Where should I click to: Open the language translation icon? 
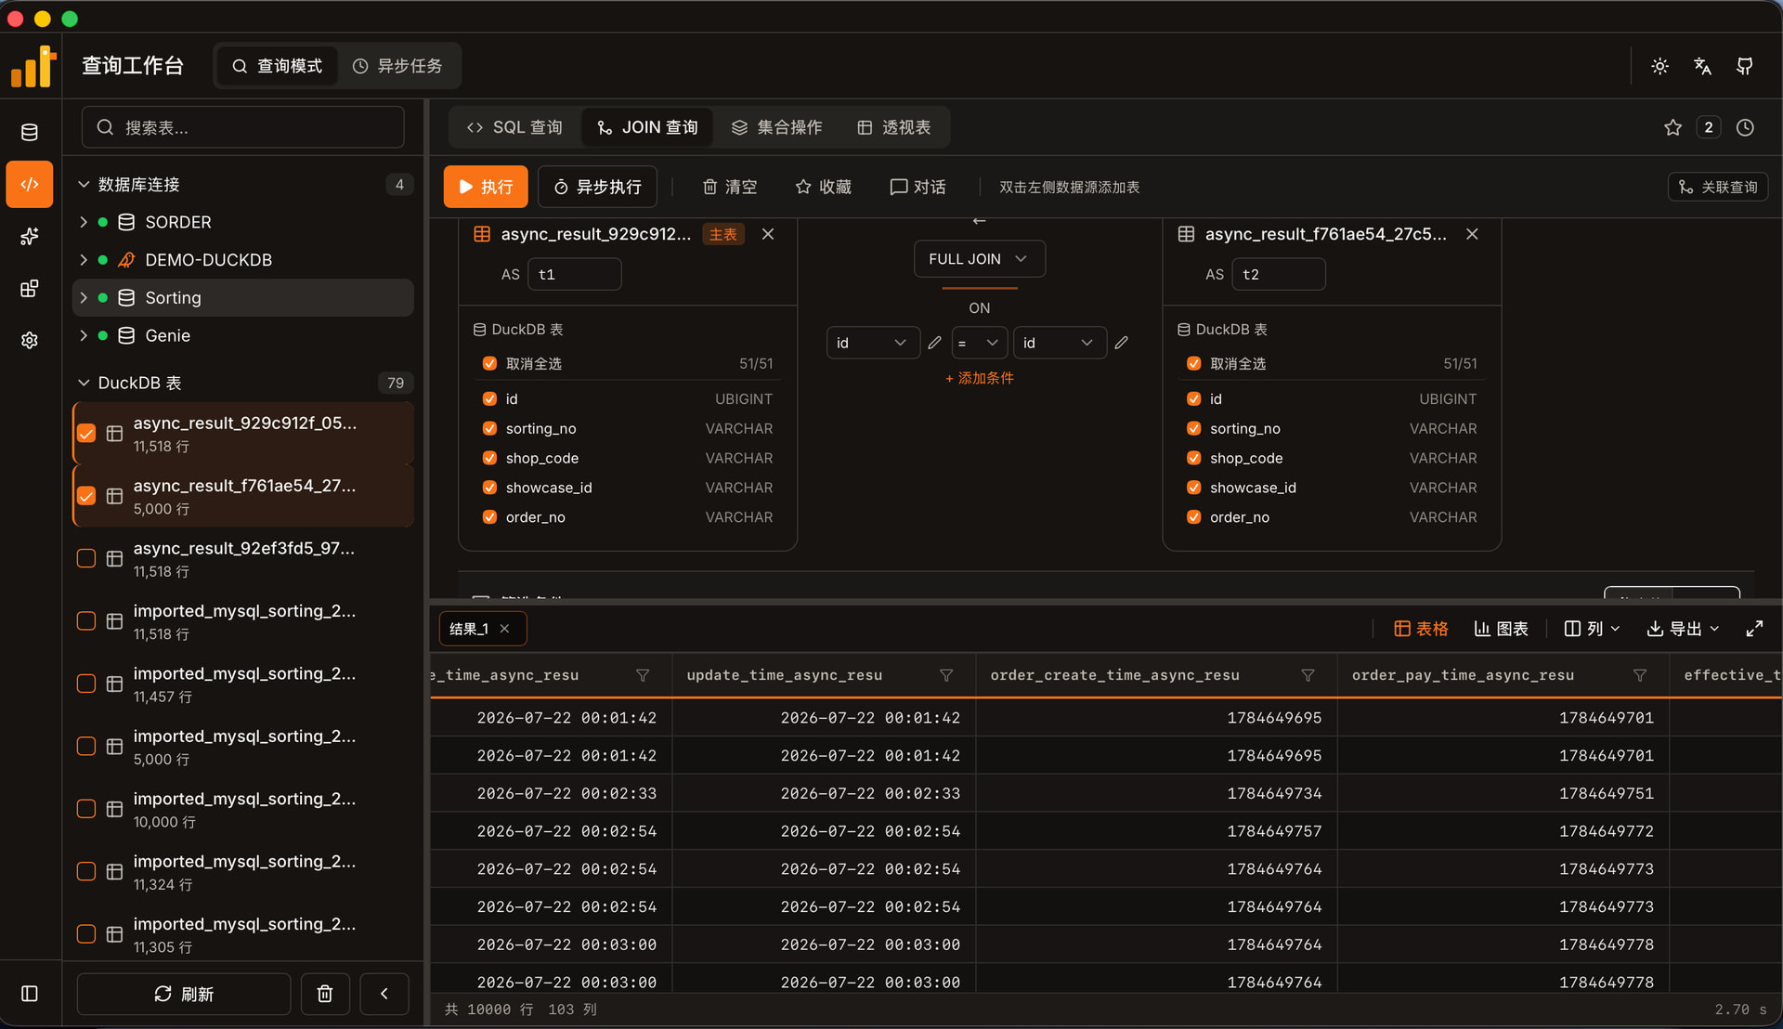point(1702,66)
